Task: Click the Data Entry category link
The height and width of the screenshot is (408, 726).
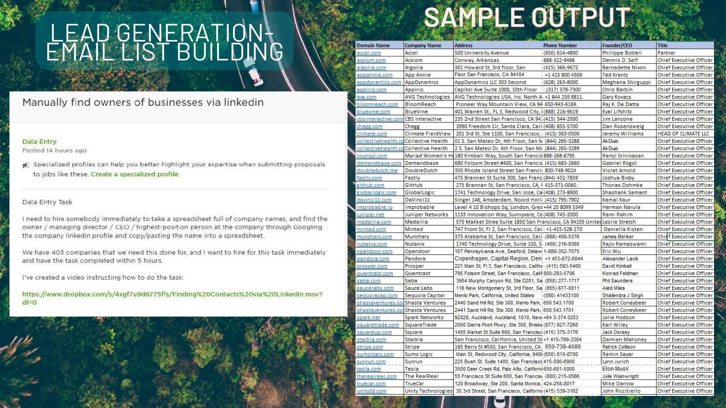Action: pos(39,142)
